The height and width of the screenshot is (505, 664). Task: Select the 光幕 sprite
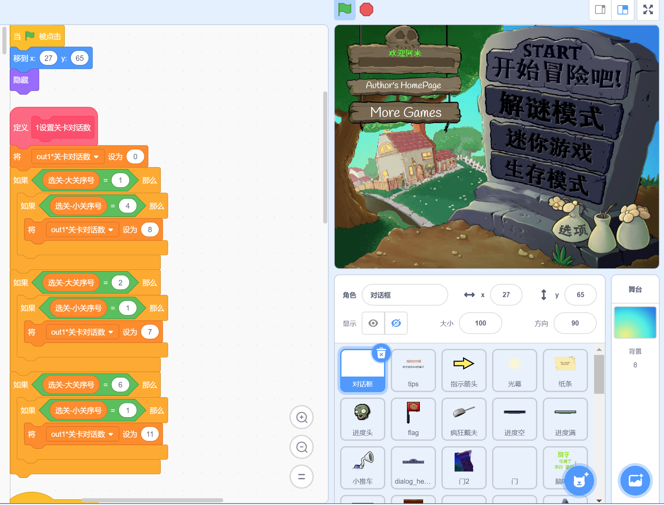(514, 370)
